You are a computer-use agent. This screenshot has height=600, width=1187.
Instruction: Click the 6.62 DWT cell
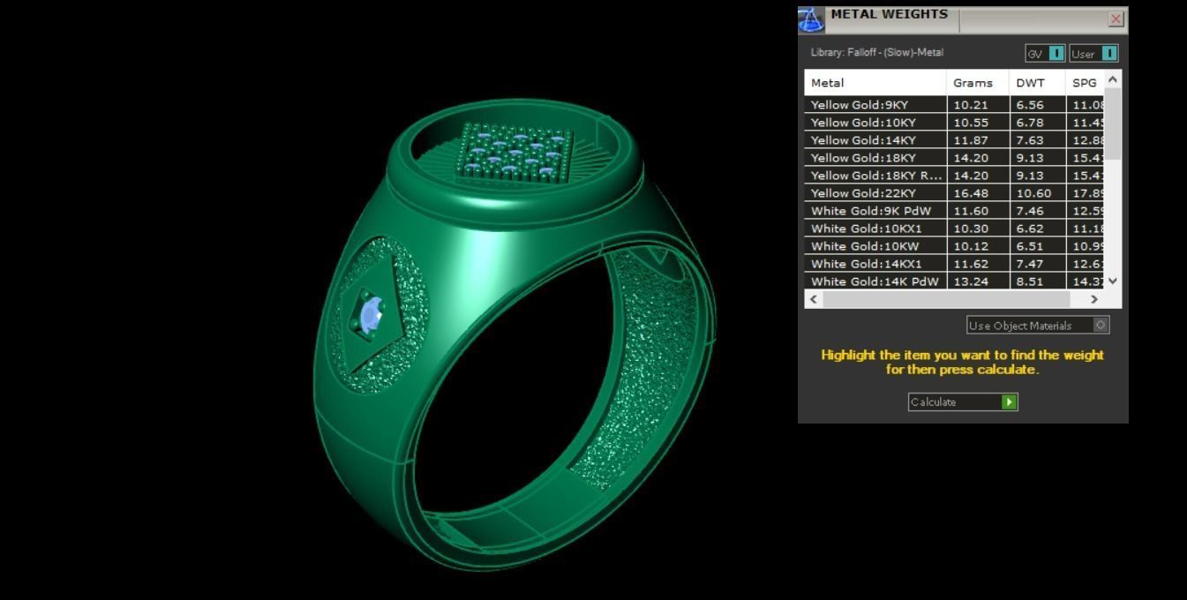[1037, 229]
